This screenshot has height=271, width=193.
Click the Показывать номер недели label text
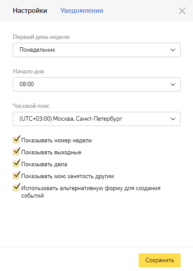tap(57, 140)
